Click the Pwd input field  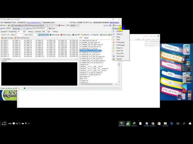click(x=40, y=28)
